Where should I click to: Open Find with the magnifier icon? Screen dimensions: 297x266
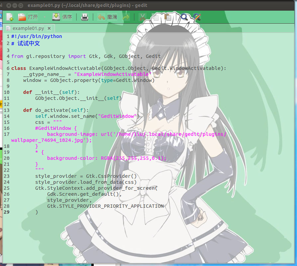pyautogui.click(x=184, y=17)
